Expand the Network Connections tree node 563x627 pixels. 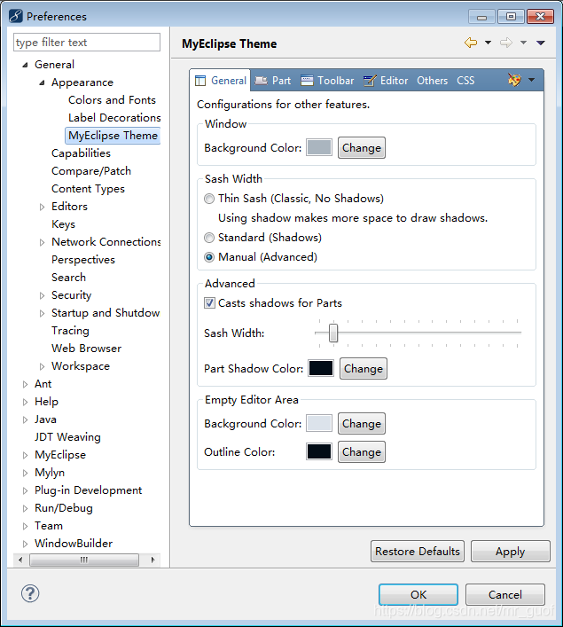(x=42, y=242)
